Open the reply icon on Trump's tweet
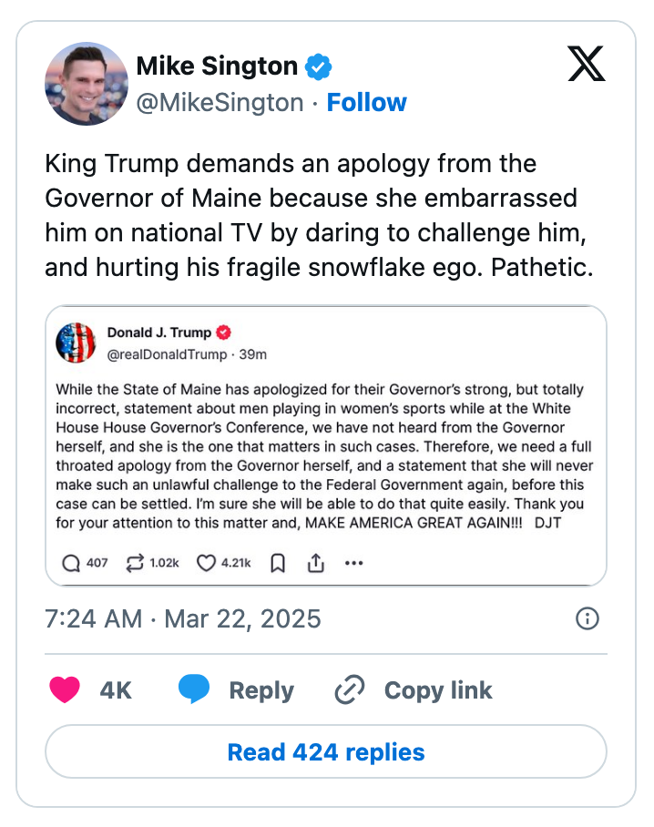This screenshot has height=827, width=654. 71,564
